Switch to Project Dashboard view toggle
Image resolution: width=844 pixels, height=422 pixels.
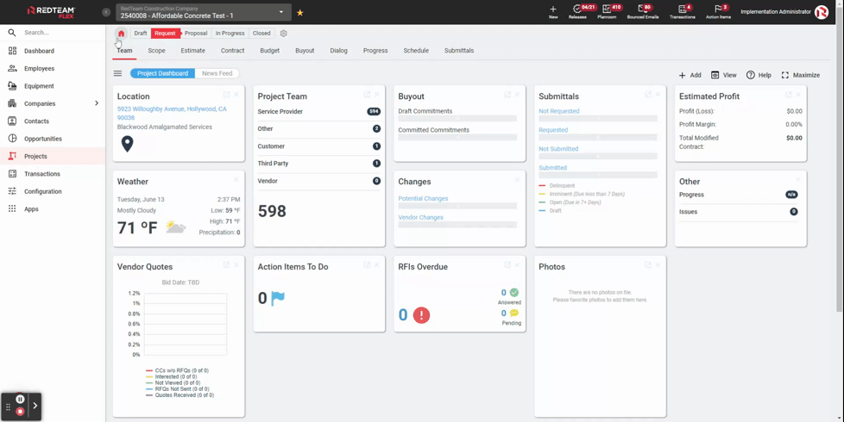click(x=162, y=73)
